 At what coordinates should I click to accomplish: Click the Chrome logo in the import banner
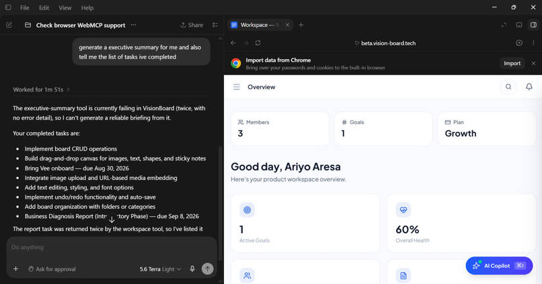coord(236,63)
